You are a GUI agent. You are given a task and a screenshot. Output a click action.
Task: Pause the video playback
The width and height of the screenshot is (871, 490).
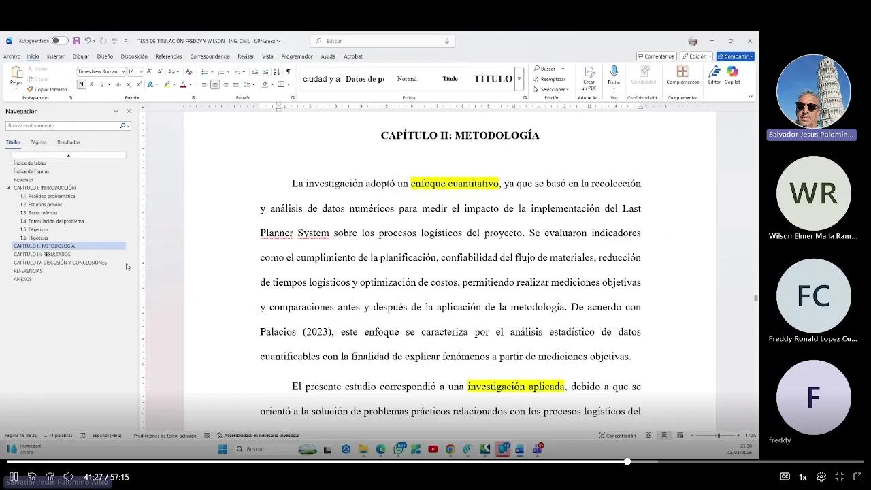click(x=14, y=477)
